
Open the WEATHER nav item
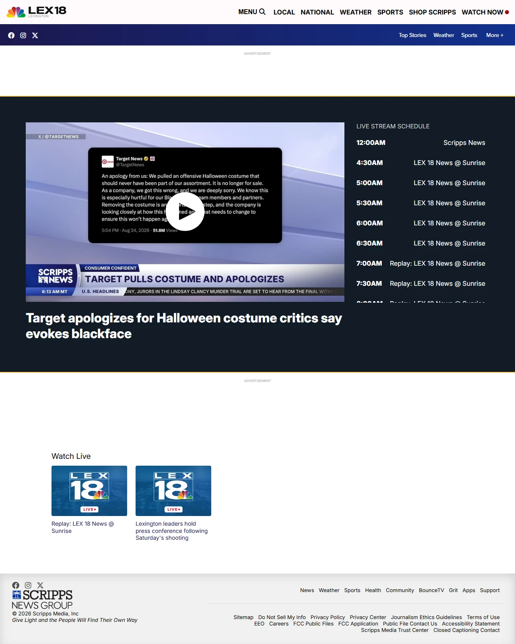(x=356, y=12)
